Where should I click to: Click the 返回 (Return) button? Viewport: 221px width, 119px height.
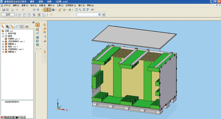click(x=8, y=15)
